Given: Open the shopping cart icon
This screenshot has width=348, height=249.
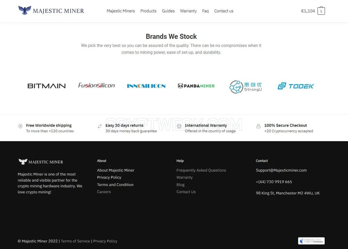Looking at the screenshot, I should click(321, 10).
